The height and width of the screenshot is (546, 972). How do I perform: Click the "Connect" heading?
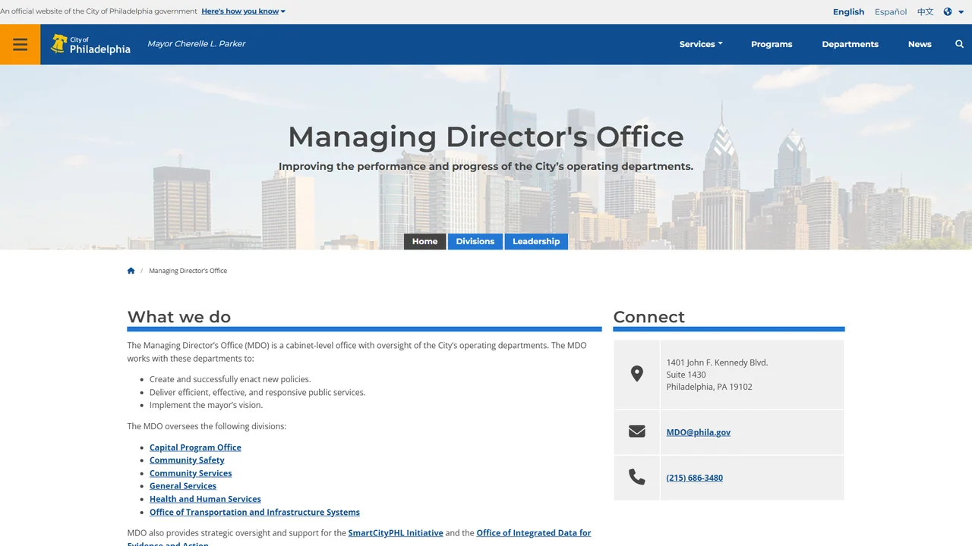click(649, 317)
